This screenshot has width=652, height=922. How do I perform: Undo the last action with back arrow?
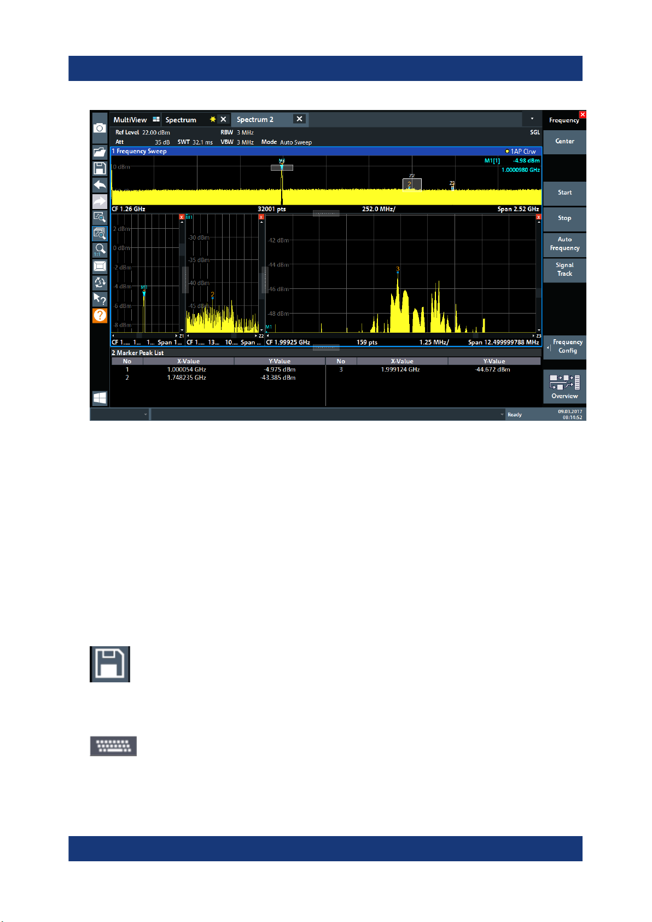click(x=100, y=185)
